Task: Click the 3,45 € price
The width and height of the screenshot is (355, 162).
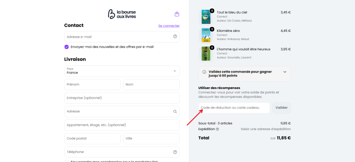Action: tap(285, 12)
